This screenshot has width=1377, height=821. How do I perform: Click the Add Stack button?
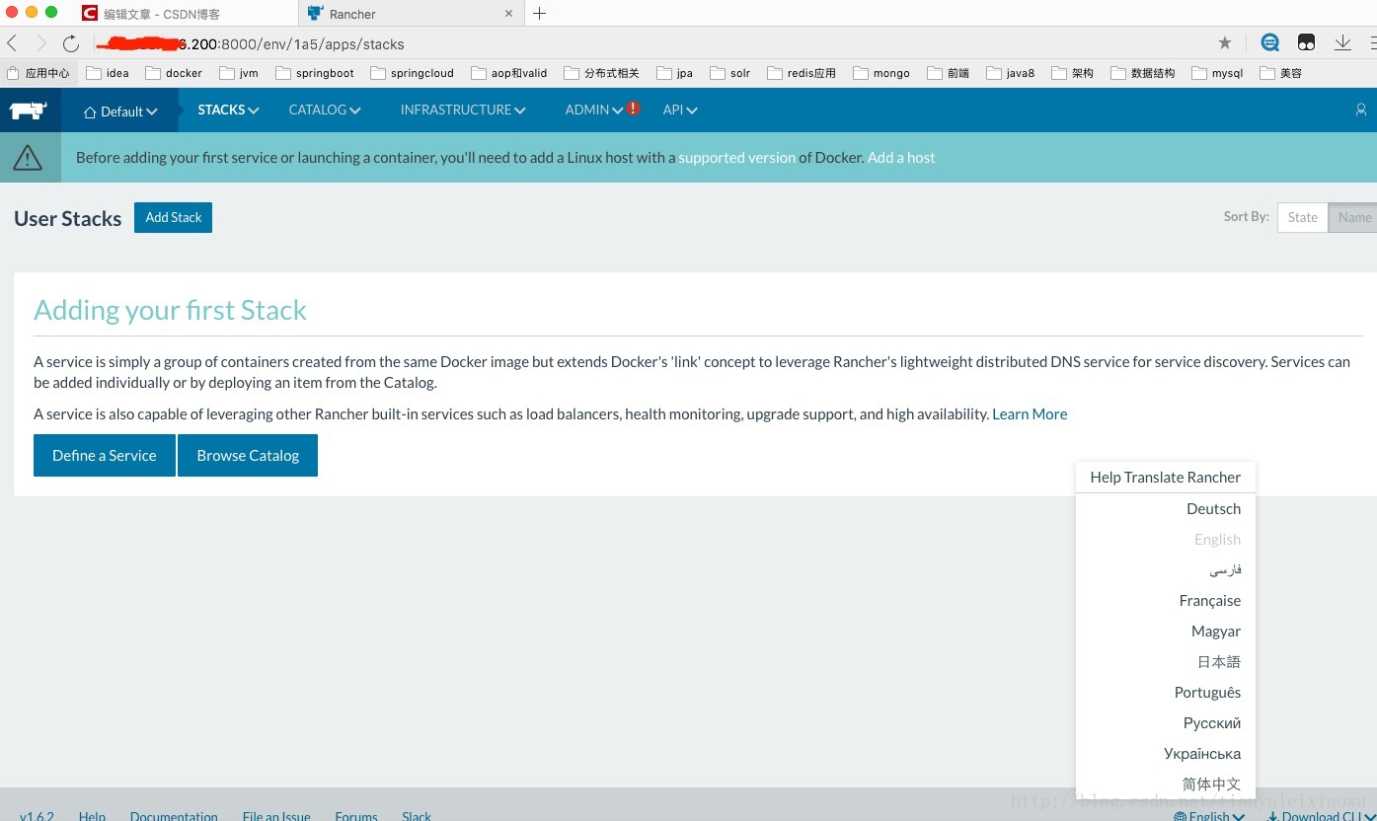point(173,217)
